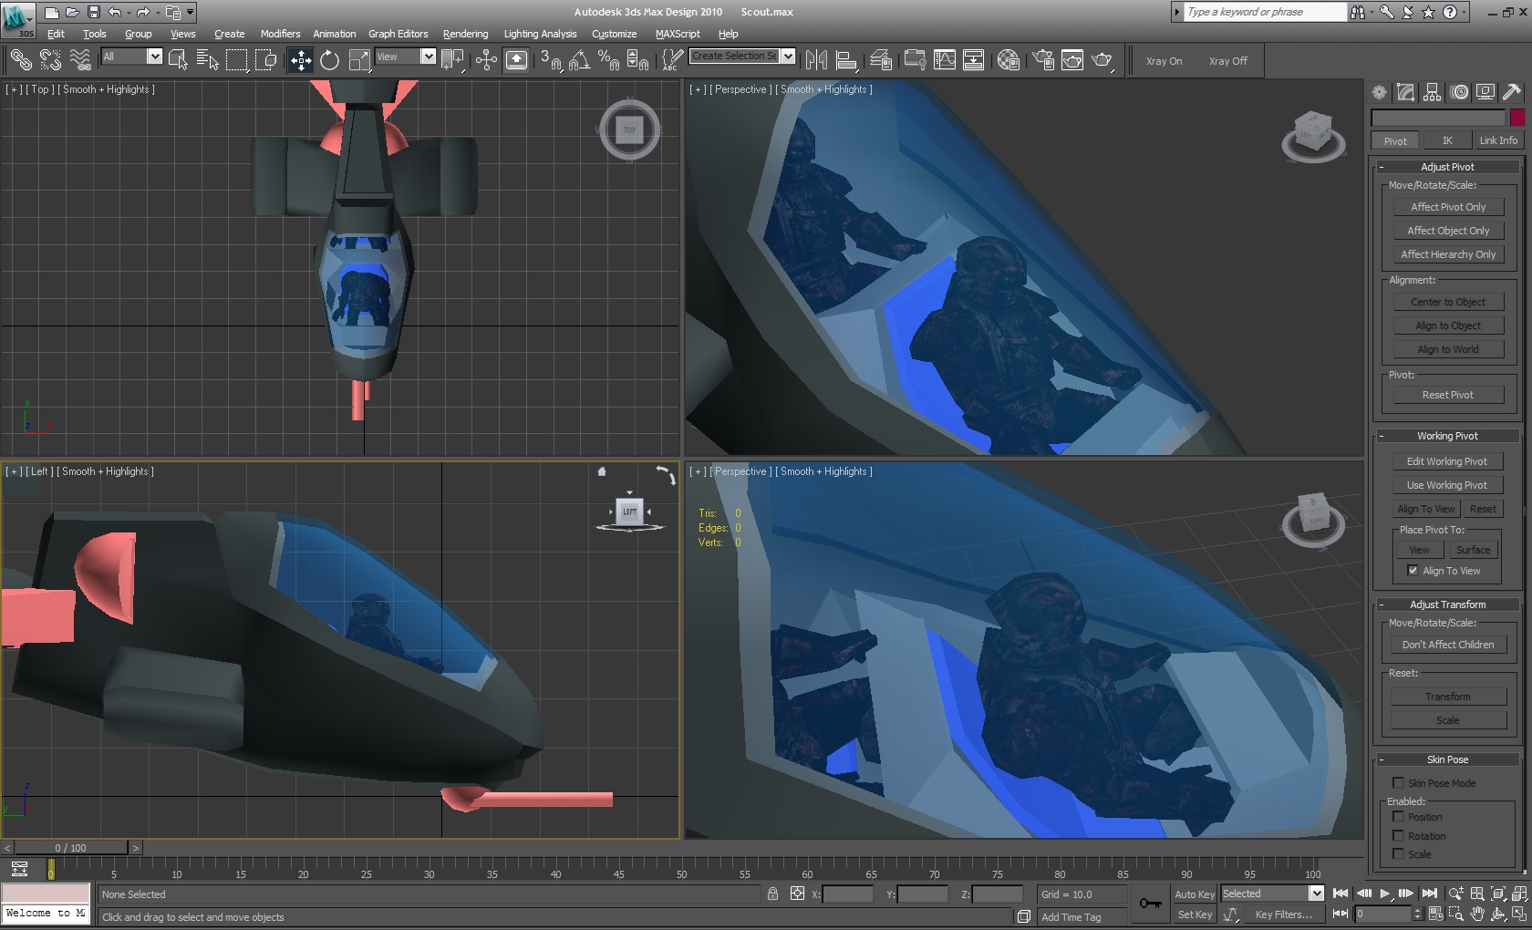This screenshot has width=1532, height=930.
Task: Click the Affect Pivot Only button
Action: (1447, 207)
